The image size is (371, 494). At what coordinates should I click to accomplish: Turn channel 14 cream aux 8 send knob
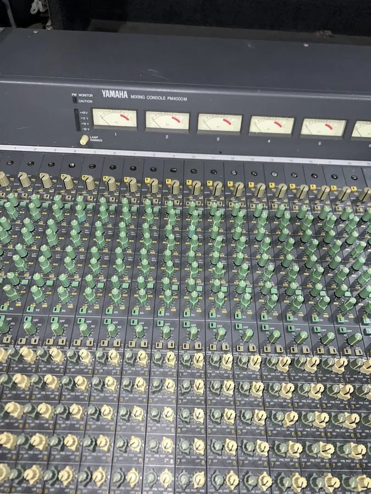325,451
